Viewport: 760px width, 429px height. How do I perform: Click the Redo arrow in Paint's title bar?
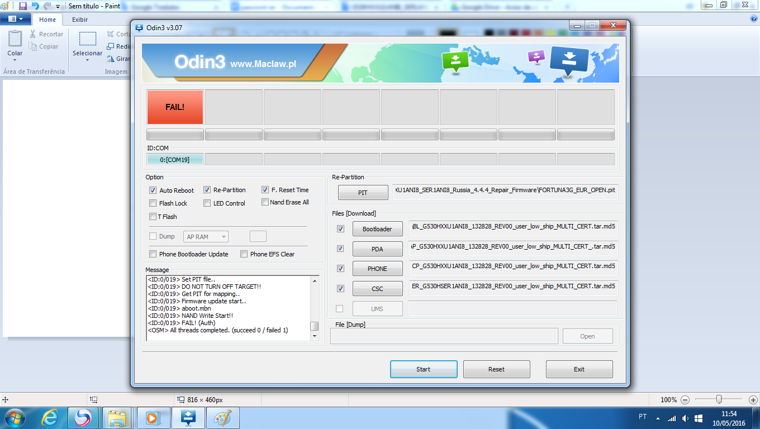pos(47,6)
